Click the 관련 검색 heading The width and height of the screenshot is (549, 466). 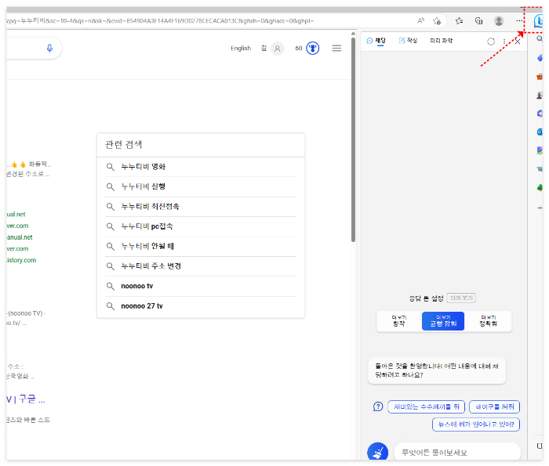(124, 144)
